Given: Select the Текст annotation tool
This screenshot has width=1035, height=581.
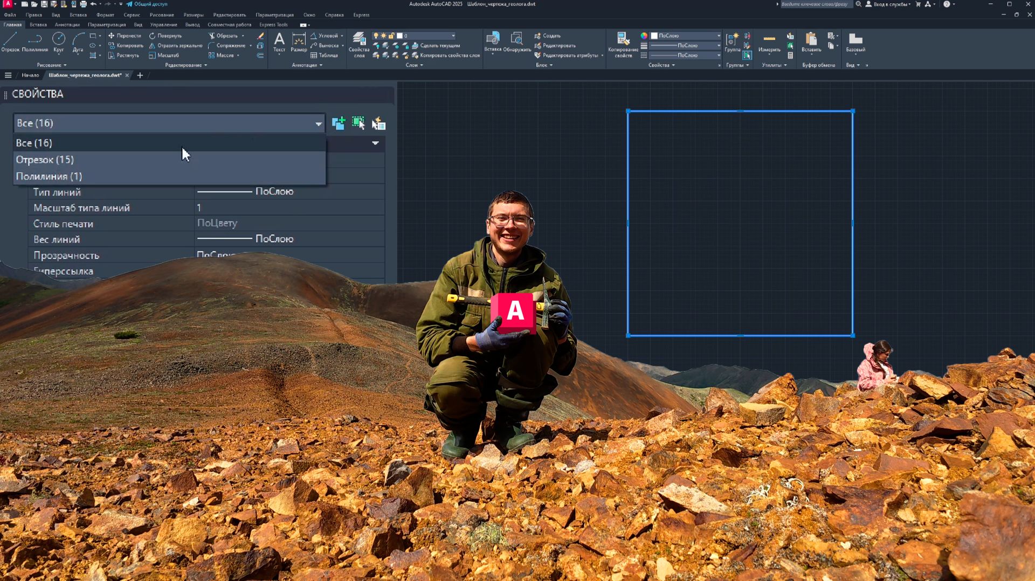Looking at the screenshot, I should point(279,42).
